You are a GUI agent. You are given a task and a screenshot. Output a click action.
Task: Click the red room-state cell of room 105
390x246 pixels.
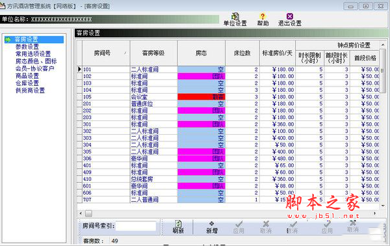[201, 96]
